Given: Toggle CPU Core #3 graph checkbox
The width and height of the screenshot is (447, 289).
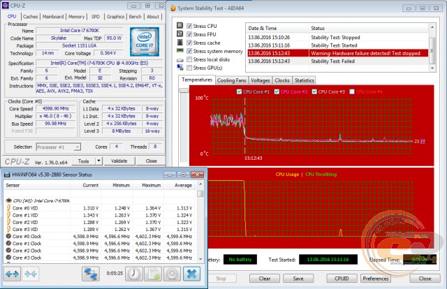Looking at the screenshot, I should [314, 91].
